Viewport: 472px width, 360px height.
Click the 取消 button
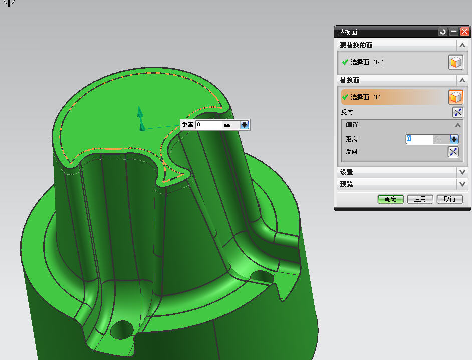449,199
